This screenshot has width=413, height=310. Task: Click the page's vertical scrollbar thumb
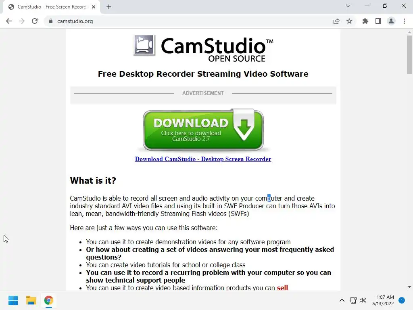point(409,55)
